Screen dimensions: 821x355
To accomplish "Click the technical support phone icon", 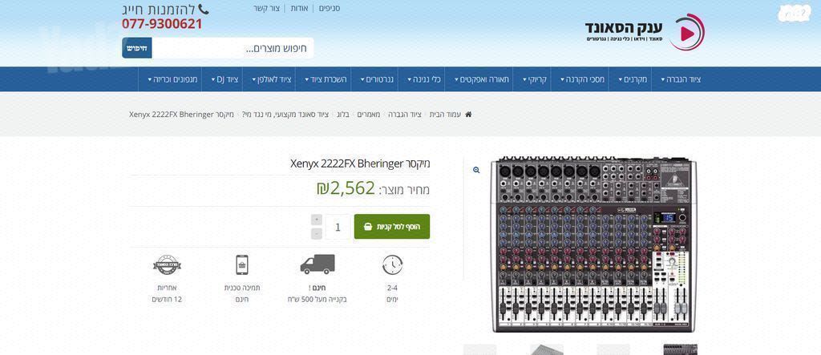I will coord(242,265).
